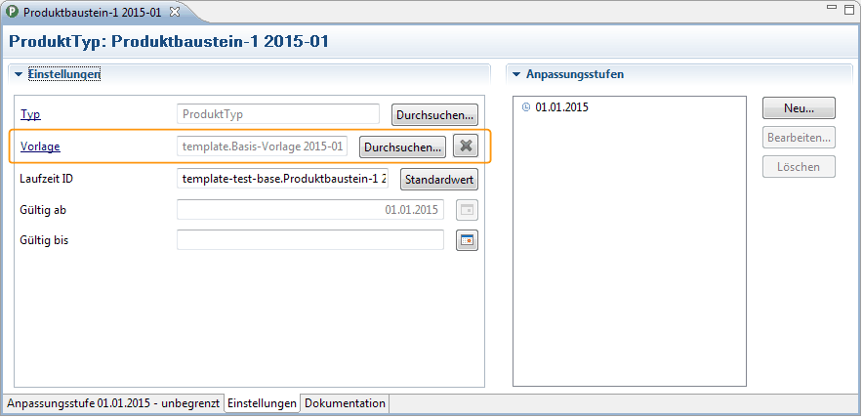Close the Produktbaustein-1 2015-01 editor tab

tap(175, 12)
